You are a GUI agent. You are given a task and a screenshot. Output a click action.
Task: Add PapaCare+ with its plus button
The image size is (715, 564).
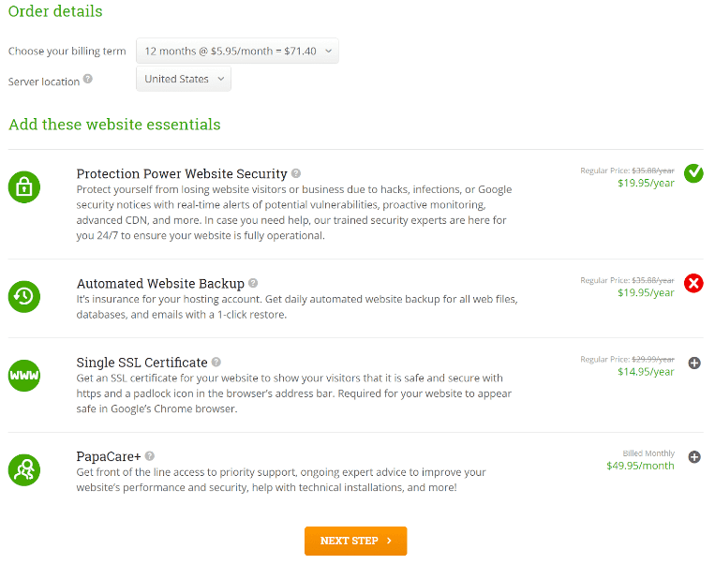[x=694, y=457]
